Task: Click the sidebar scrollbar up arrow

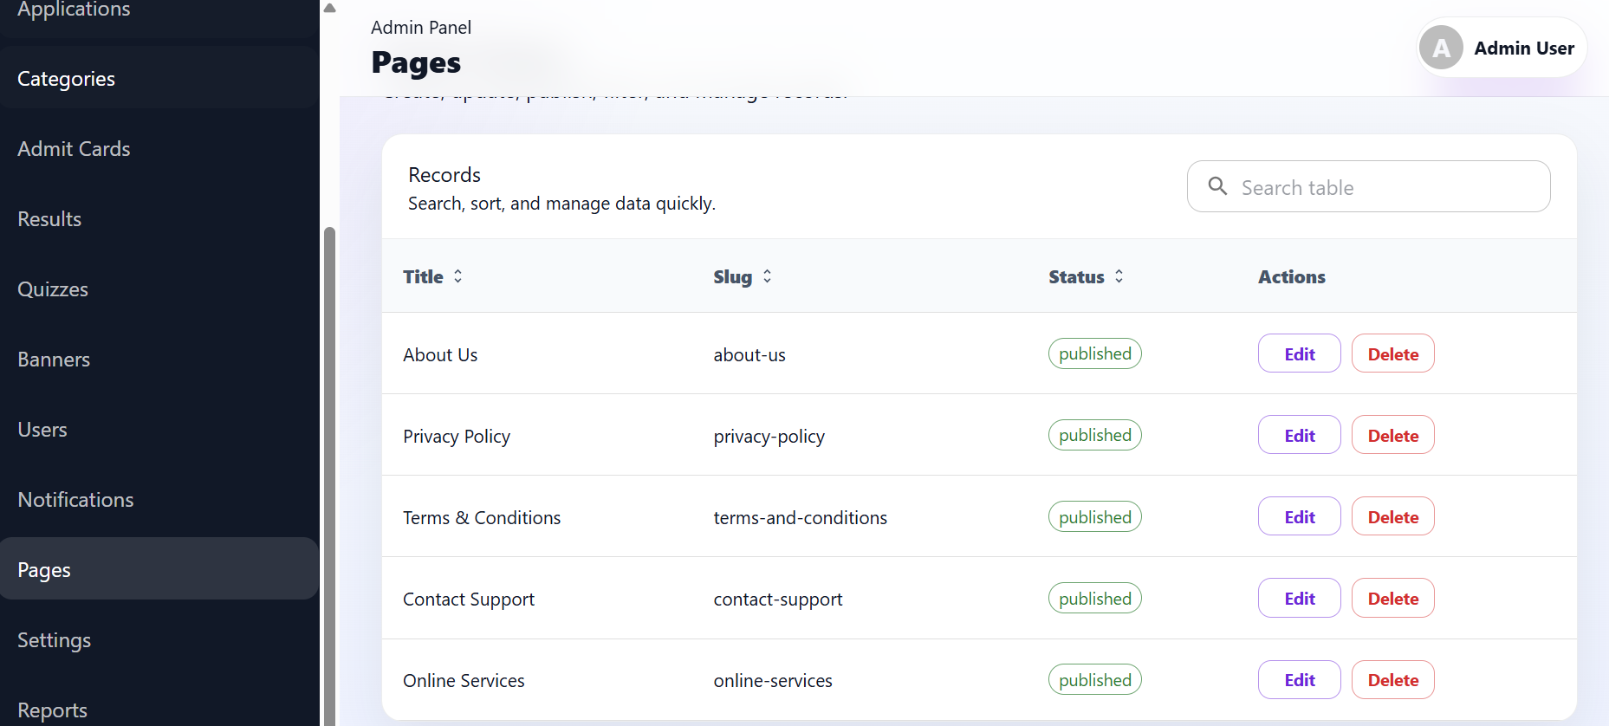Action: [x=329, y=8]
